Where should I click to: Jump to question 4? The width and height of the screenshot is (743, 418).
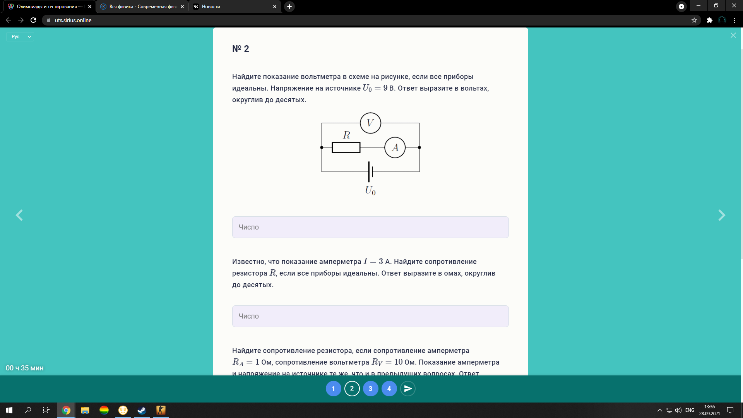pyautogui.click(x=389, y=389)
